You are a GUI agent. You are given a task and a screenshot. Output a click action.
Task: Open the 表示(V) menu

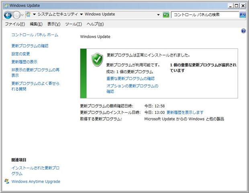54,24
